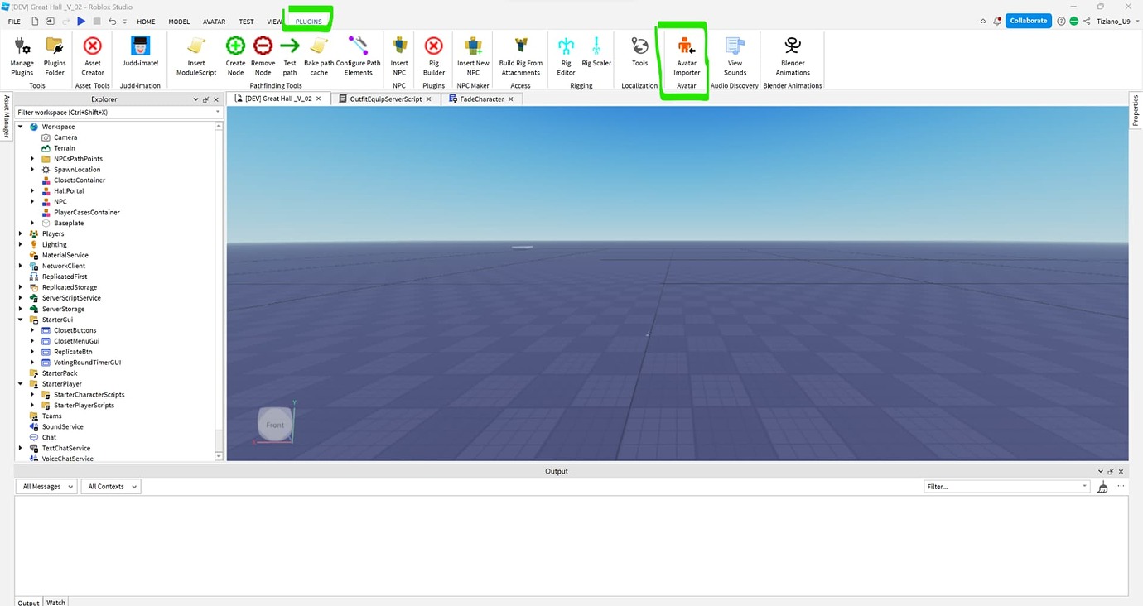Click the Output Filter input field
The width and height of the screenshot is (1143, 606).
pyautogui.click(x=1006, y=487)
